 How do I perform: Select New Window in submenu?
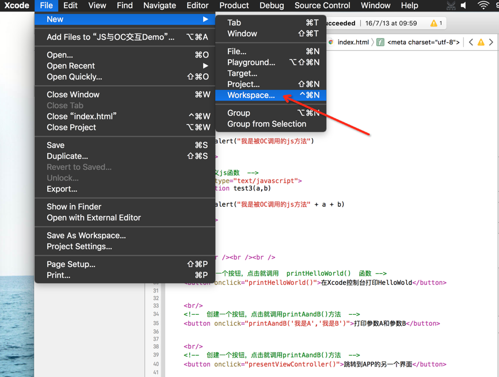click(271, 33)
